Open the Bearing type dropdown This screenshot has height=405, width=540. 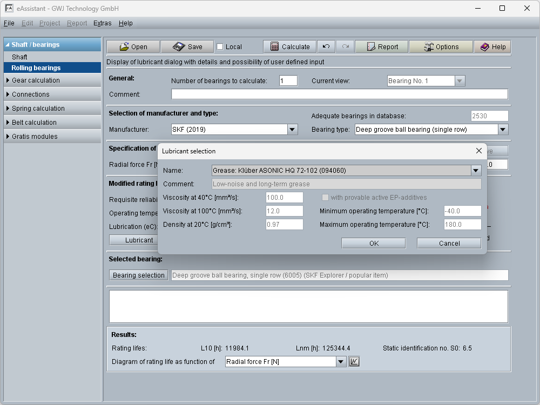tap(503, 130)
